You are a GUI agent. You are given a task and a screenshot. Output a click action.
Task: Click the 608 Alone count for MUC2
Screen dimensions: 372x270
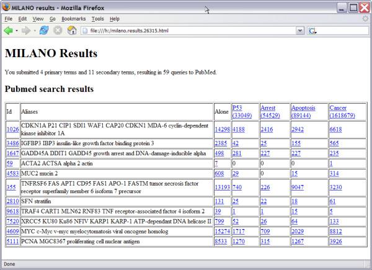coord(219,174)
